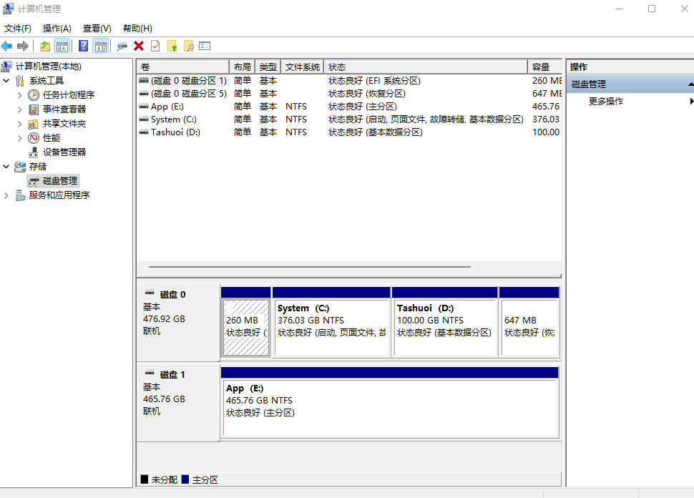Expand the 任务计划程序 tree node
The height and width of the screenshot is (498, 694).
click(20, 95)
